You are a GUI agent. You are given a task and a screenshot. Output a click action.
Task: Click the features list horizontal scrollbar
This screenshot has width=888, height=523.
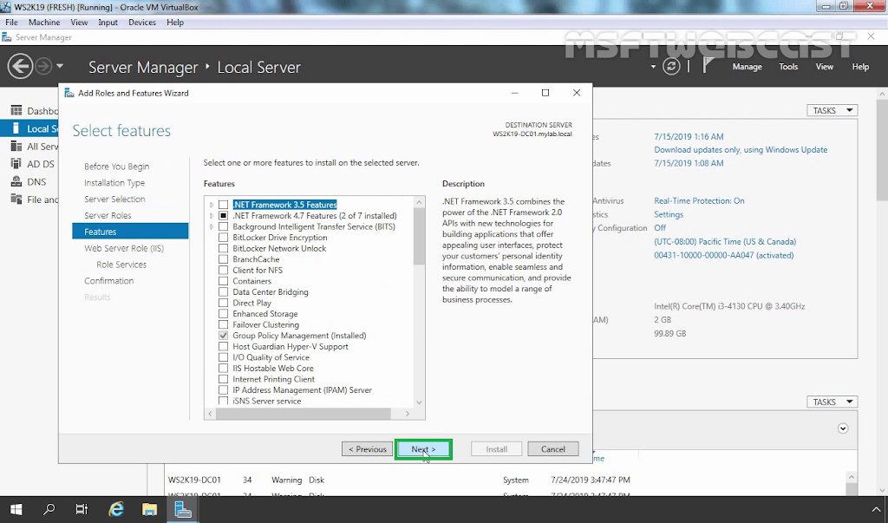point(303,414)
